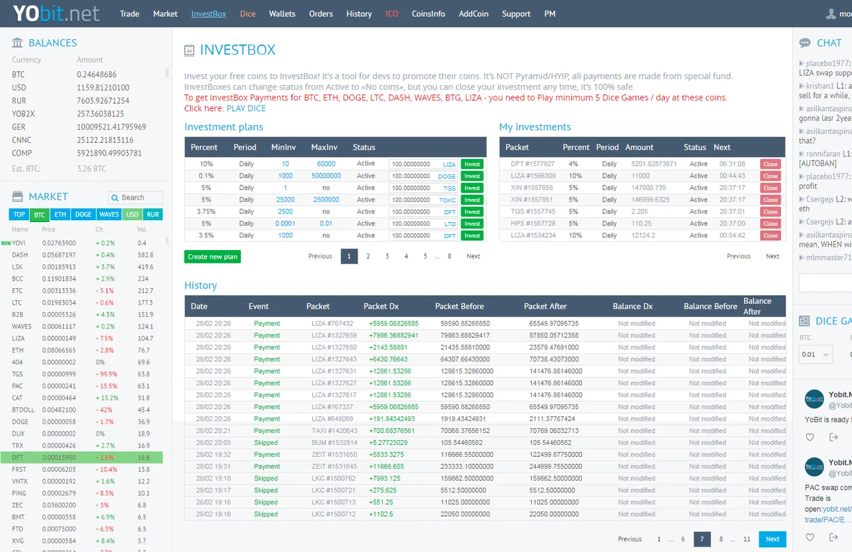Click Next under Investment plans
This screenshot has width=852, height=552.
click(x=473, y=256)
